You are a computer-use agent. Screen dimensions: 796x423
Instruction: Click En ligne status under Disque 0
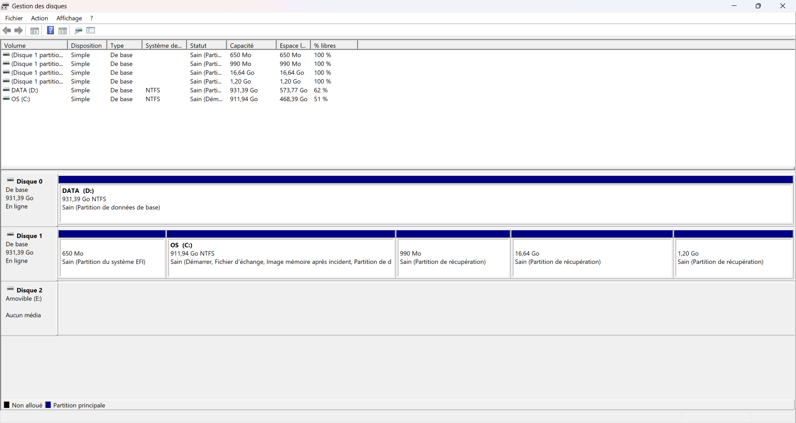pos(17,207)
